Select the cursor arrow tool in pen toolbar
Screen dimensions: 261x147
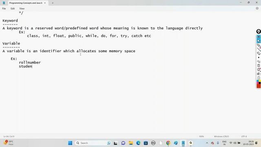(x=259, y=41)
